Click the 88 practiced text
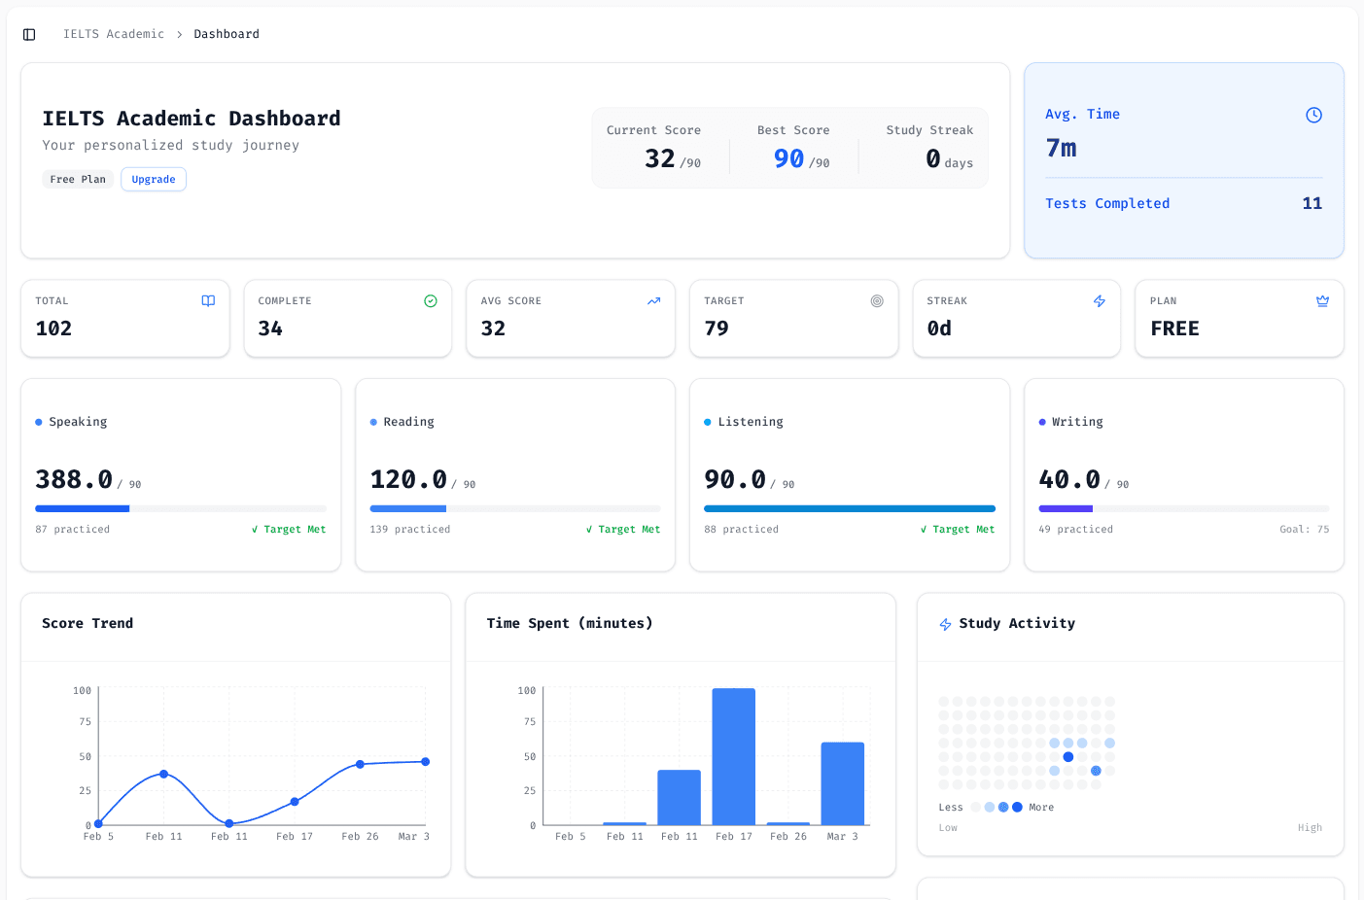This screenshot has height=900, width=1364. 741,530
